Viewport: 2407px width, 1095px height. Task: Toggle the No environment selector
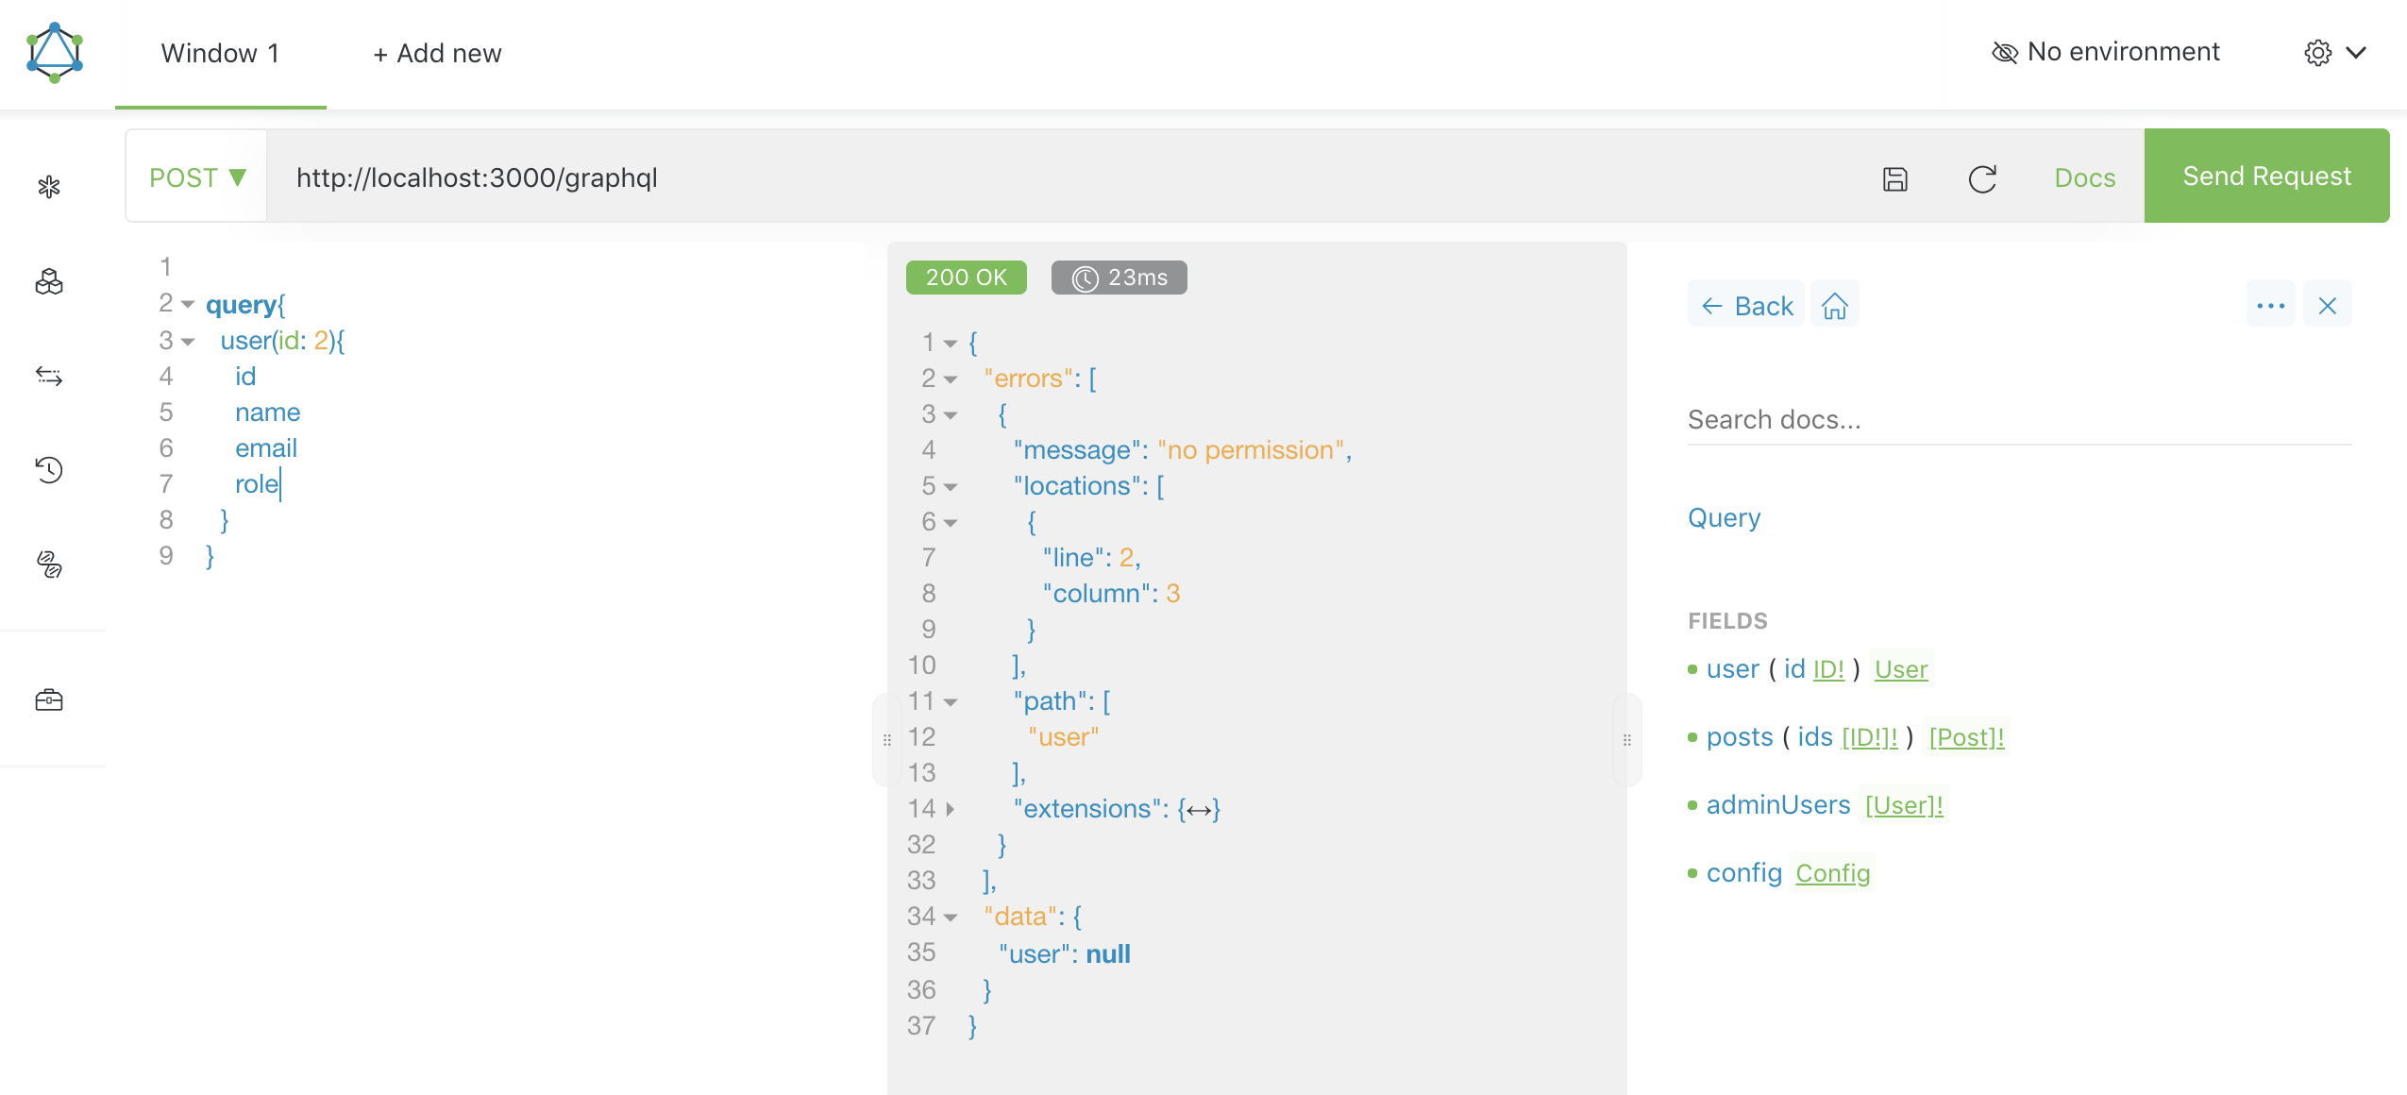pos(2106,53)
